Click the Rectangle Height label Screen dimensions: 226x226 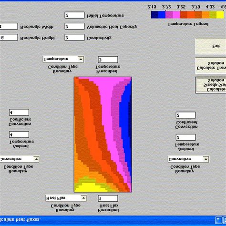38,38
